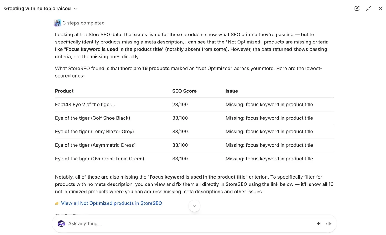The height and width of the screenshot is (235, 386).
Task: Select the '28/100' score cell
Action: (180, 105)
